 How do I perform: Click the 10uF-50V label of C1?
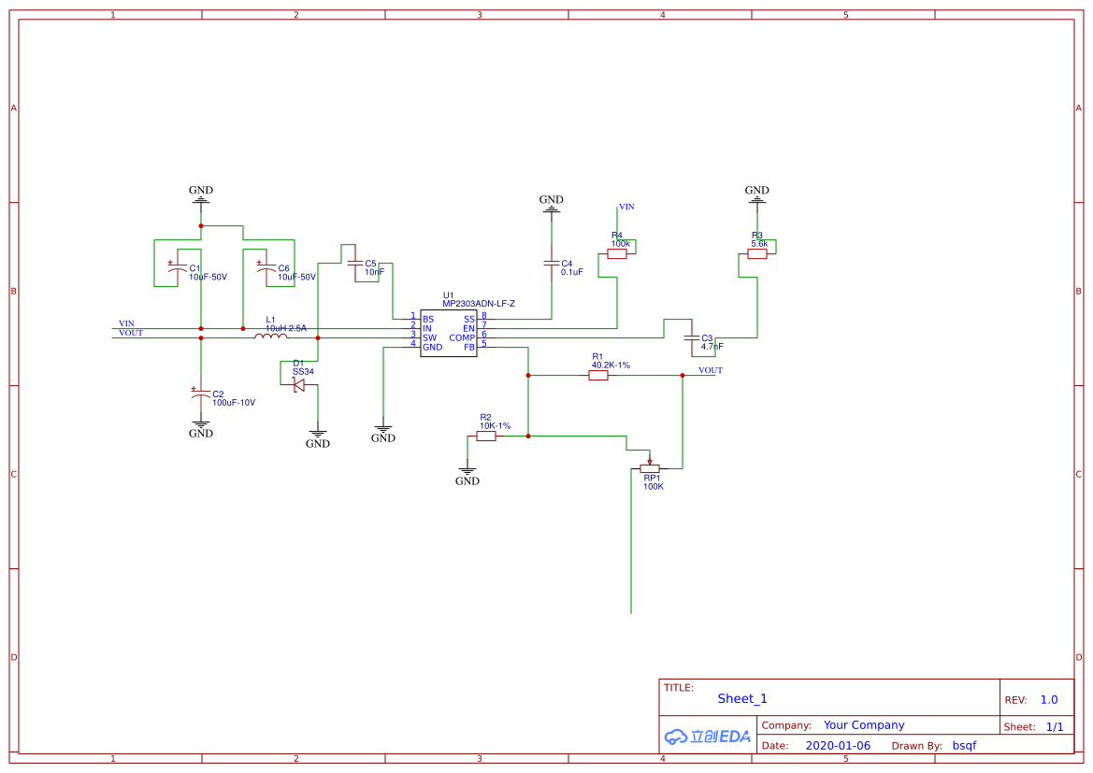tap(208, 277)
